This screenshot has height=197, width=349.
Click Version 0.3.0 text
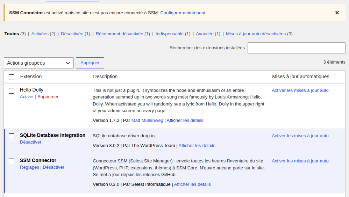pyautogui.click(x=106, y=184)
